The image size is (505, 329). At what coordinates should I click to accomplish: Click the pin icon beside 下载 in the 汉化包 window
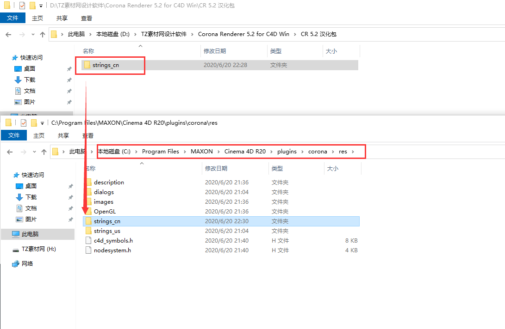[69, 80]
